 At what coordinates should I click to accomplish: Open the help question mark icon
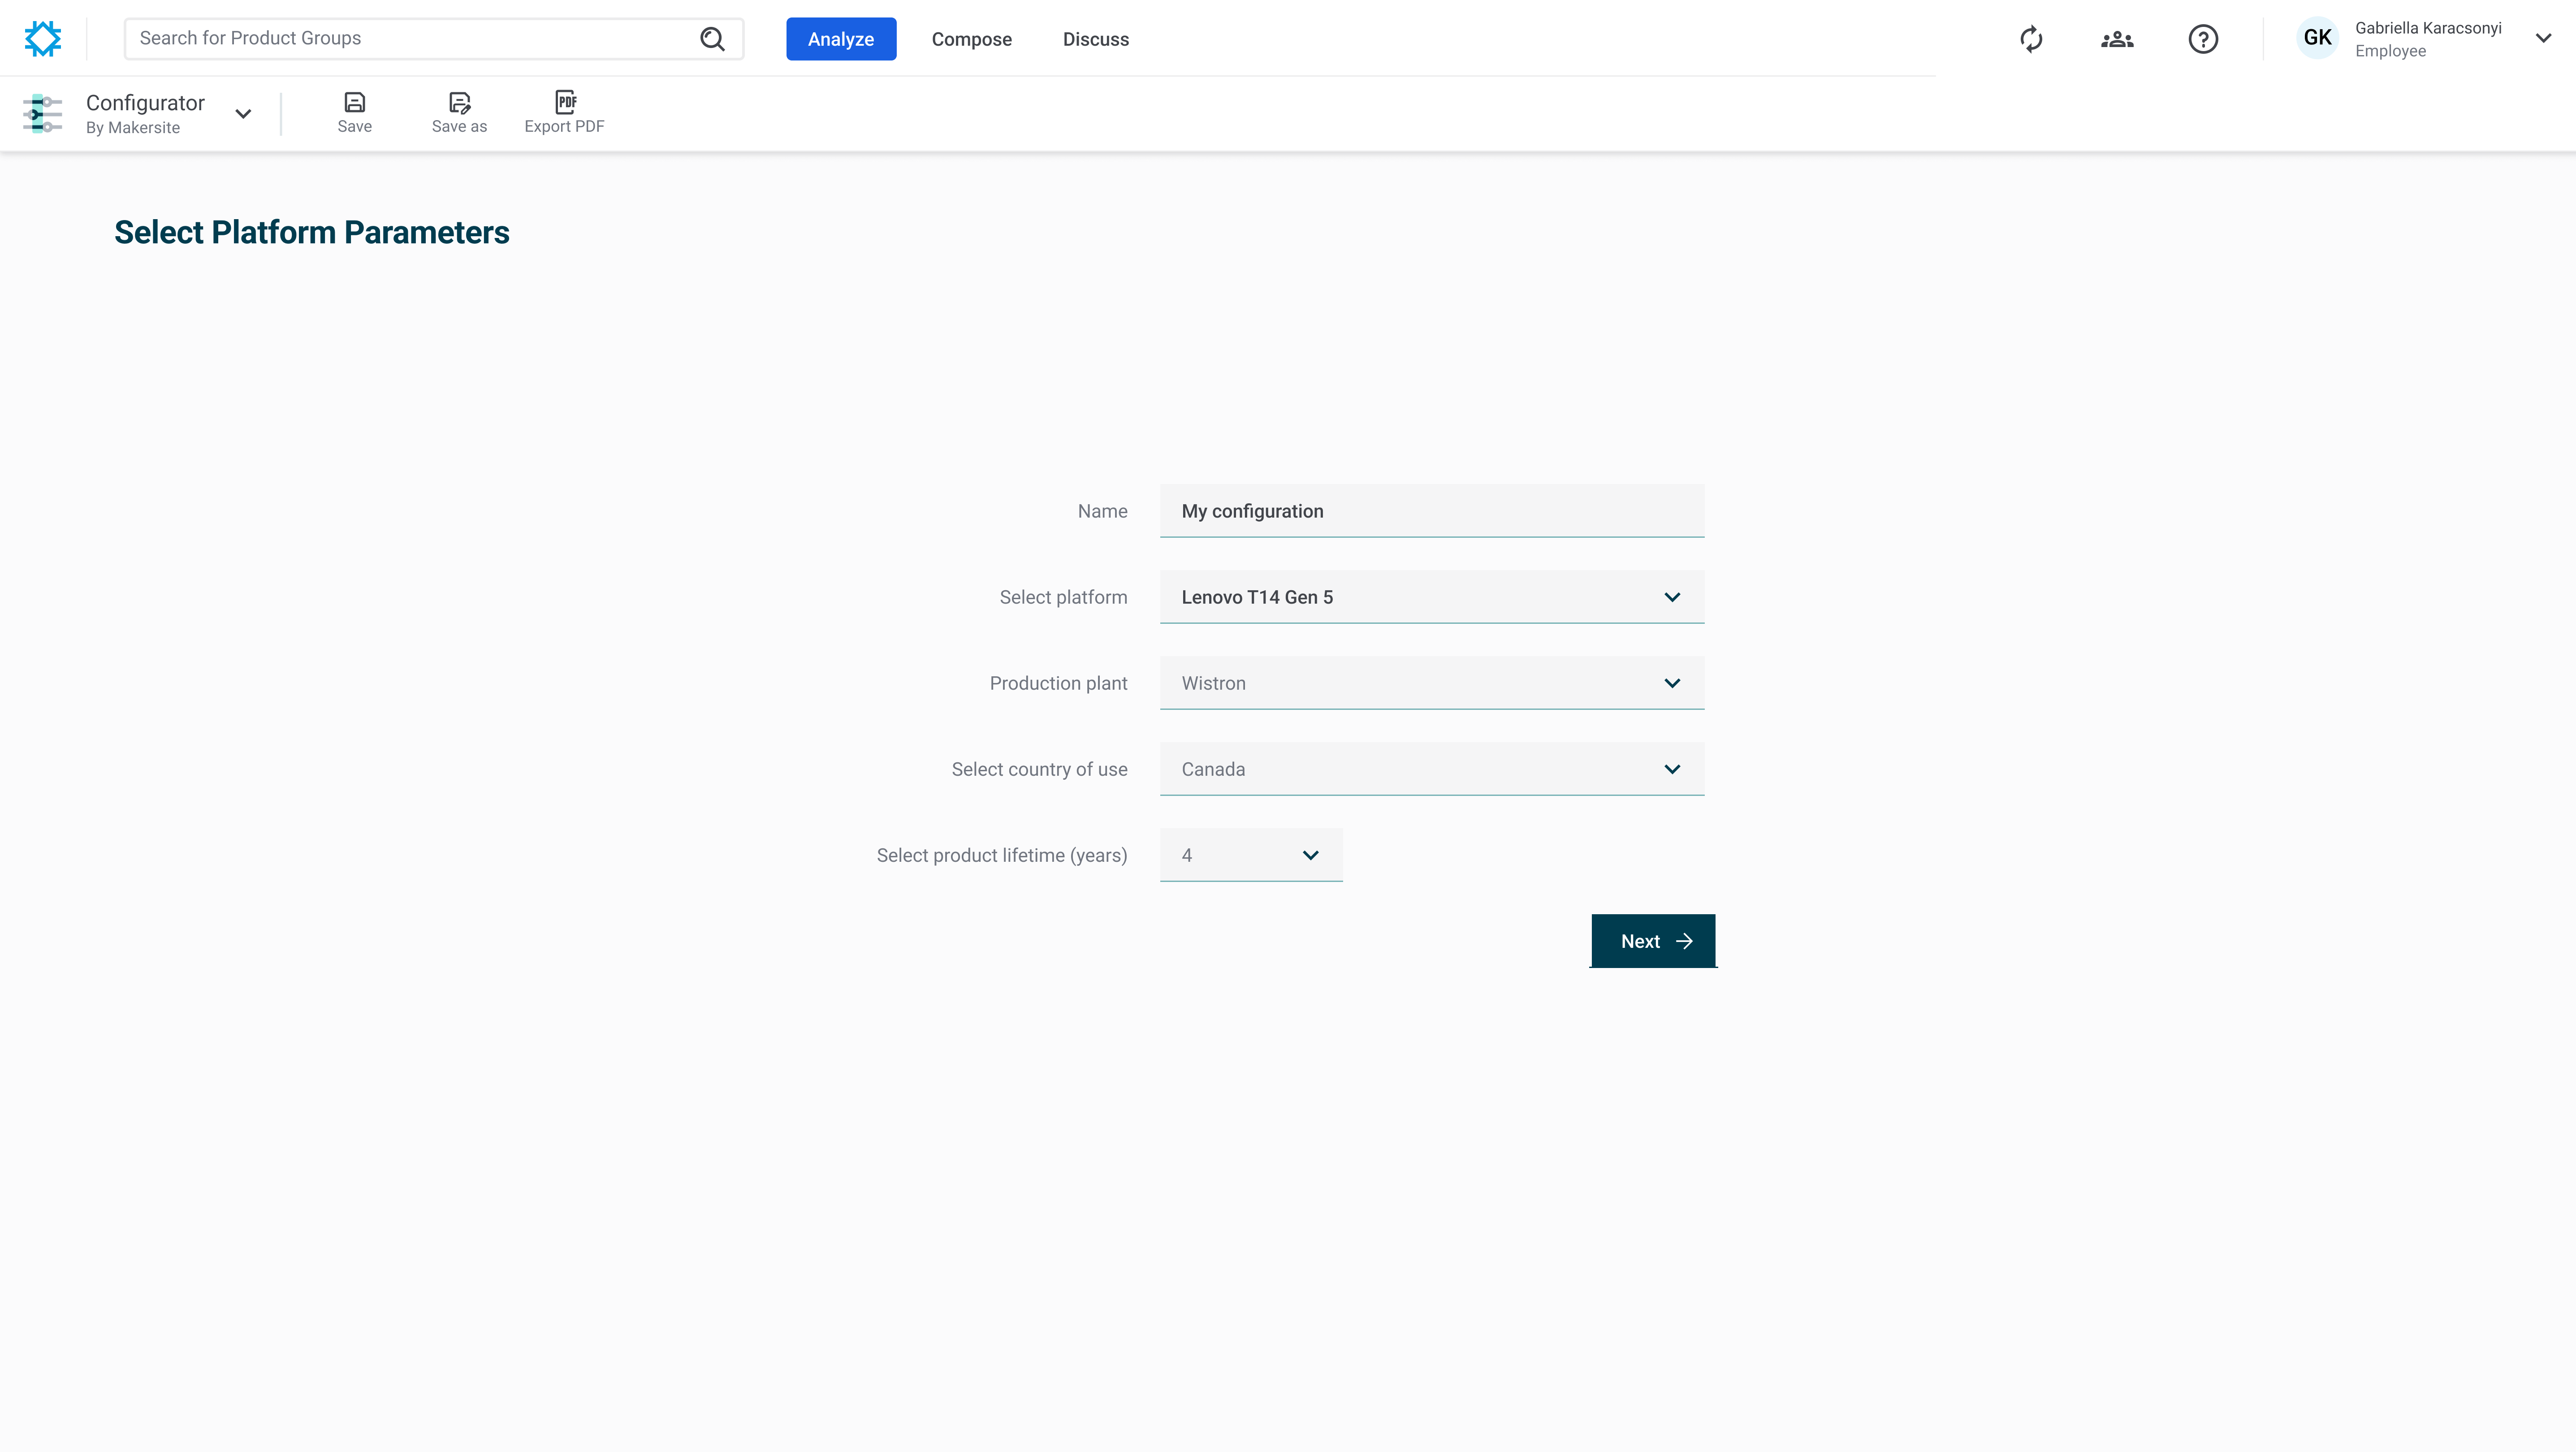[2203, 39]
